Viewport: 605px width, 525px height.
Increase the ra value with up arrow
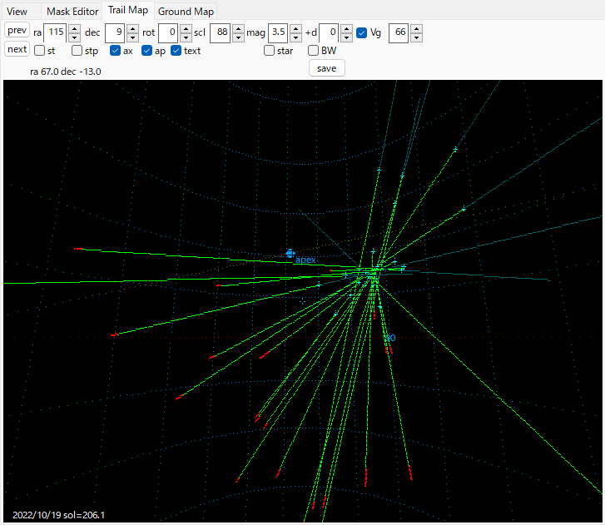pyautogui.click(x=74, y=28)
